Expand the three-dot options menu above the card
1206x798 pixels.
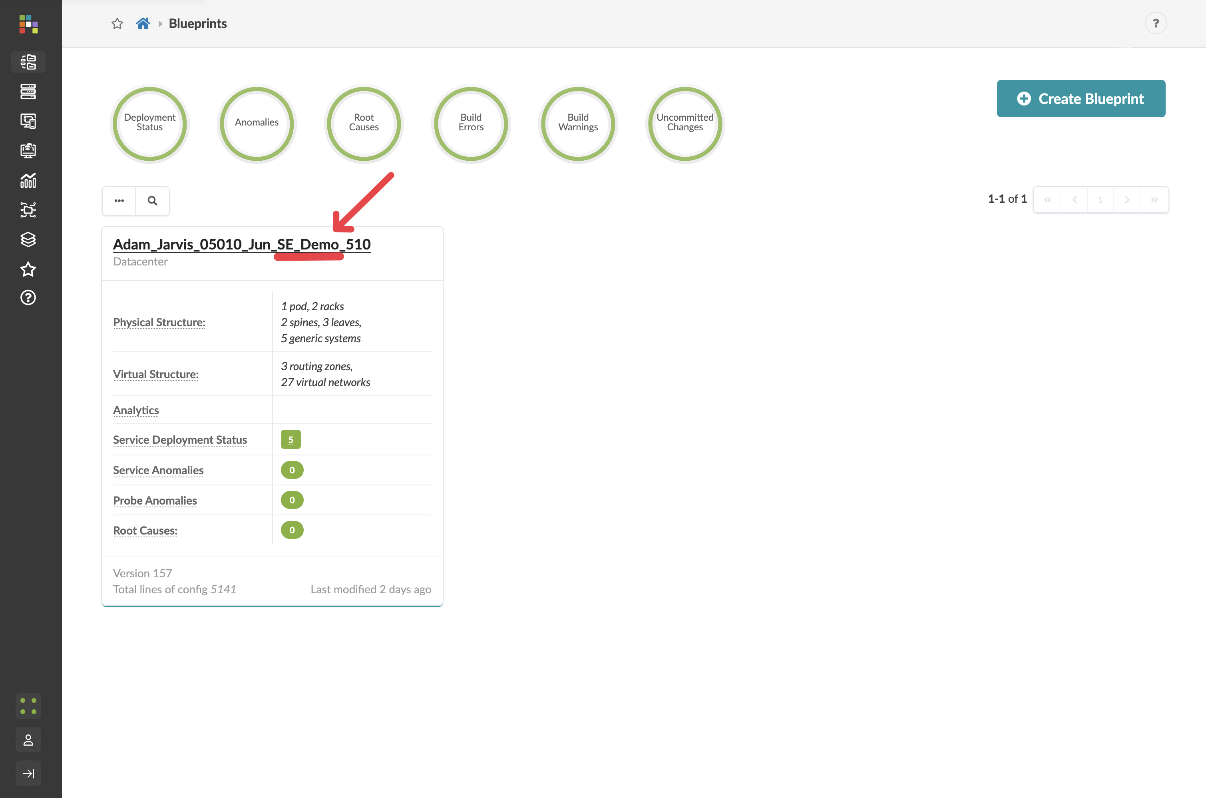(119, 200)
